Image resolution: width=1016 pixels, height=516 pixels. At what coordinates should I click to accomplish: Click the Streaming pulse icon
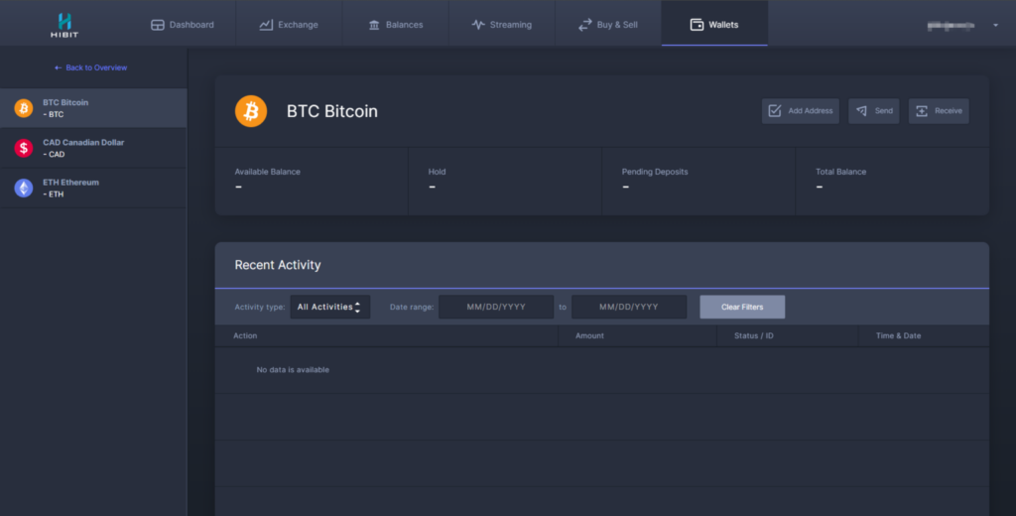pyautogui.click(x=478, y=25)
